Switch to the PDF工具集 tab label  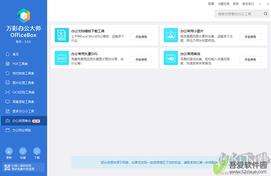20,64
